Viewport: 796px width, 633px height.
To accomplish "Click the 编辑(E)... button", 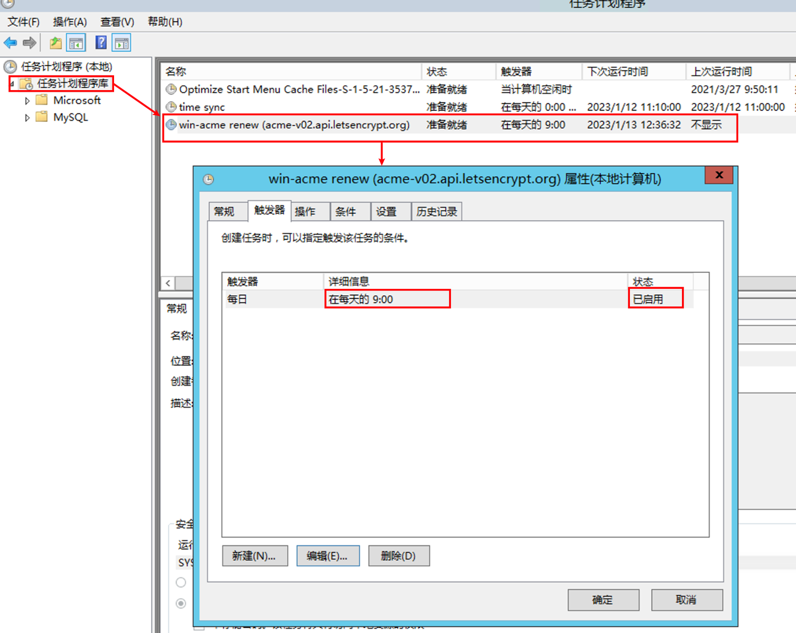I will pos(327,556).
